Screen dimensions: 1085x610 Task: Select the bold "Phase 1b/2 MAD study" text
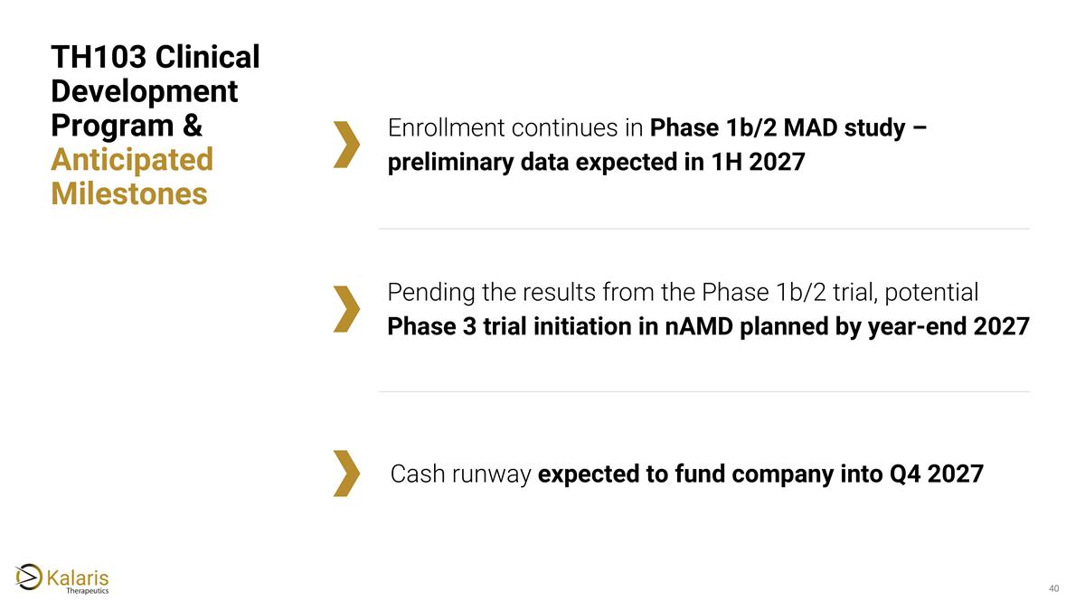point(778,128)
